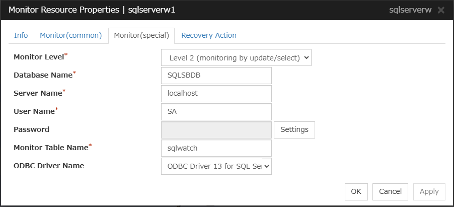454x207 pixels.
Task: Open the Monitor(common) tab
Action: pyautogui.click(x=71, y=35)
